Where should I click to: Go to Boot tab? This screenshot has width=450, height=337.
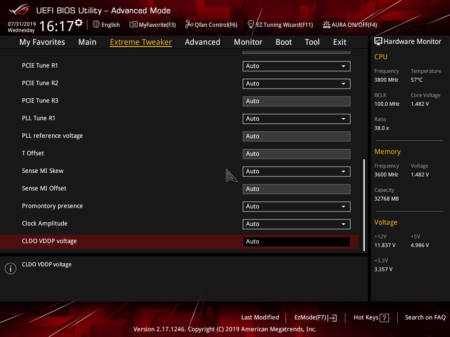click(x=283, y=42)
